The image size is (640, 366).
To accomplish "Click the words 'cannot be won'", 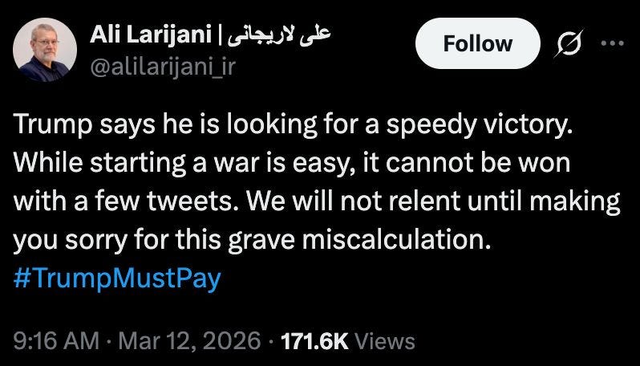I will click(x=477, y=163).
